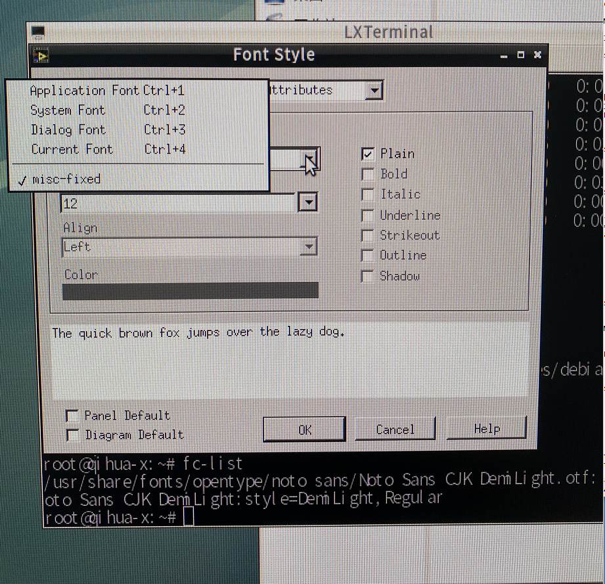Enable the Outline checkbox
This screenshot has width=605, height=584.
(x=367, y=256)
